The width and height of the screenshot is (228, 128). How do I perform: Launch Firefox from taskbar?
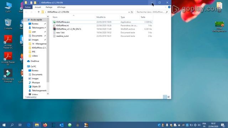tap(45, 125)
